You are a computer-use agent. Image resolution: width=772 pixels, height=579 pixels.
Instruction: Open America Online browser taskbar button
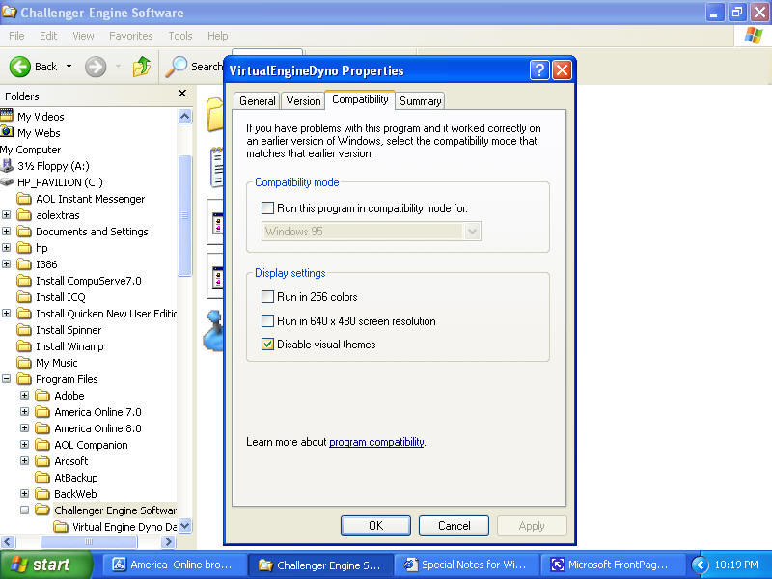click(x=174, y=565)
